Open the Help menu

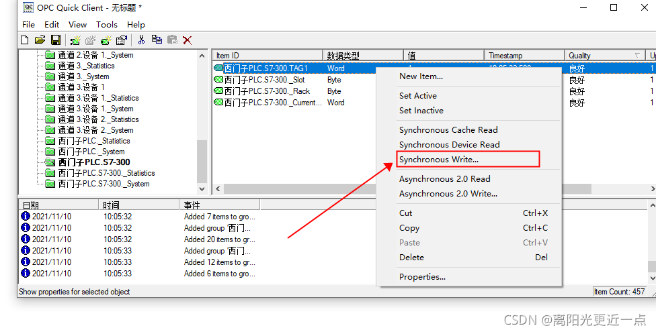(x=136, y=25)
